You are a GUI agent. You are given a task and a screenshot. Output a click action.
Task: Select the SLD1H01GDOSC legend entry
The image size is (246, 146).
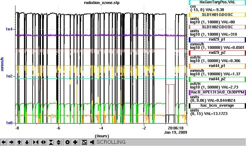coord(217,15)
